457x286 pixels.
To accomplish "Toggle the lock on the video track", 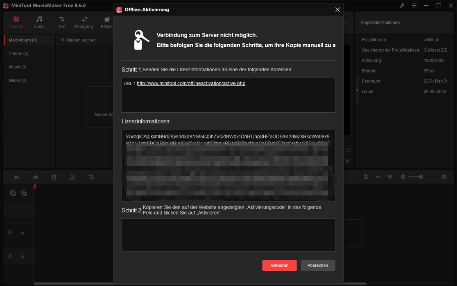I will point(22,232).
